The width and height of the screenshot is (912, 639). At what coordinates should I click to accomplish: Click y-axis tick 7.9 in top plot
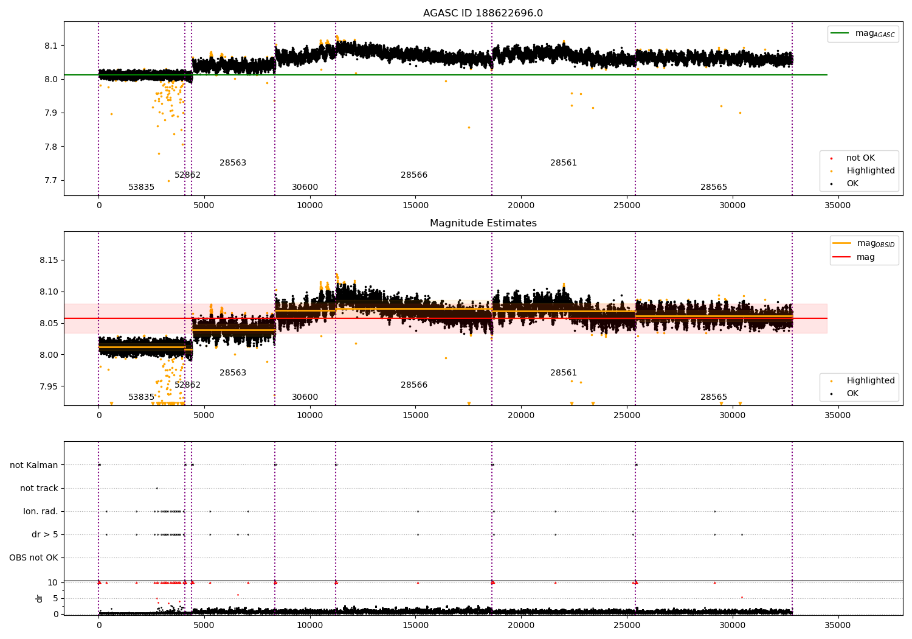[50, 113]
